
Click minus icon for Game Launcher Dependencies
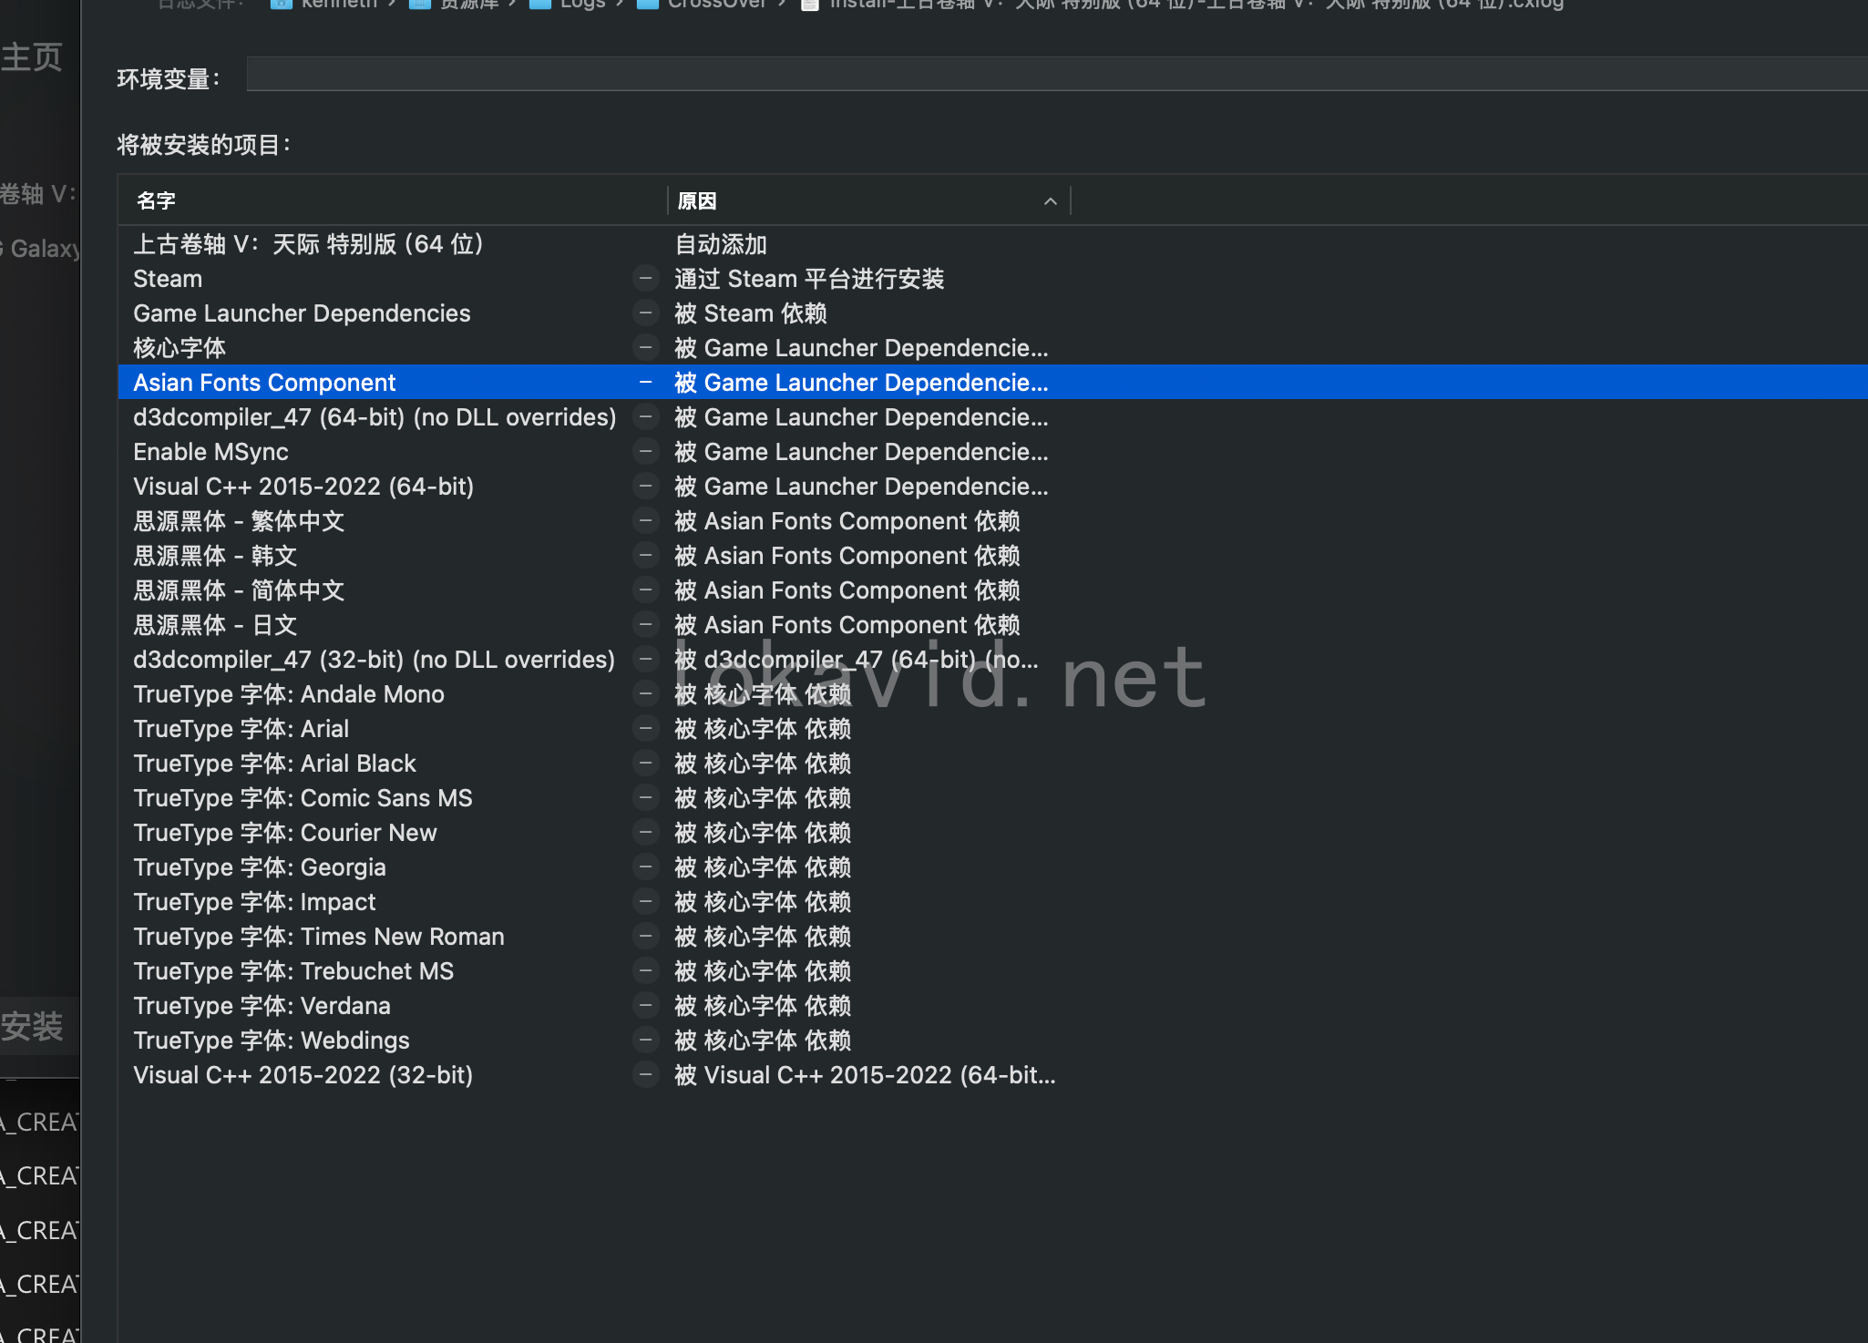click(x=645, y=313)
